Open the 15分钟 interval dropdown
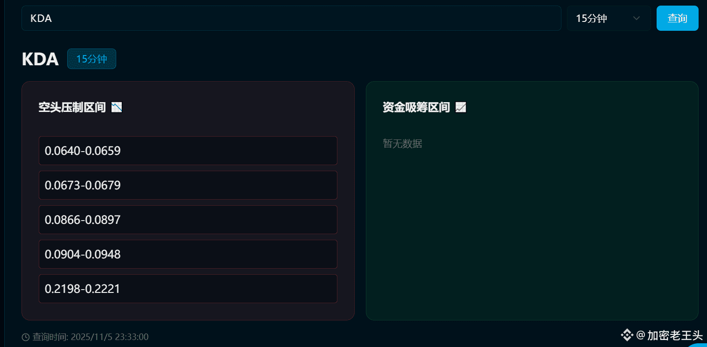707x347 pixels. [x=609, y=18]
